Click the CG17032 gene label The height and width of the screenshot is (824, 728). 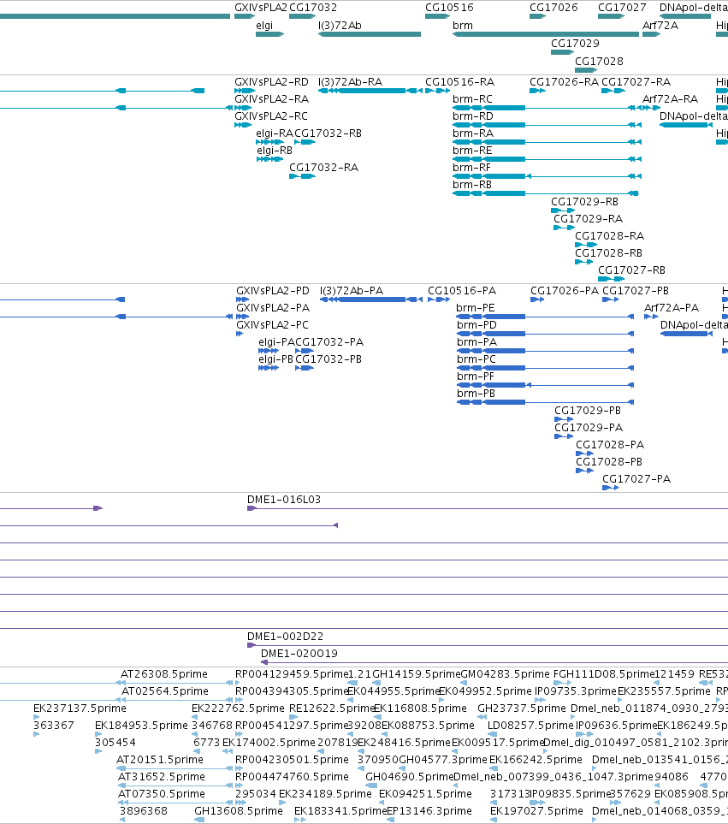313,8
